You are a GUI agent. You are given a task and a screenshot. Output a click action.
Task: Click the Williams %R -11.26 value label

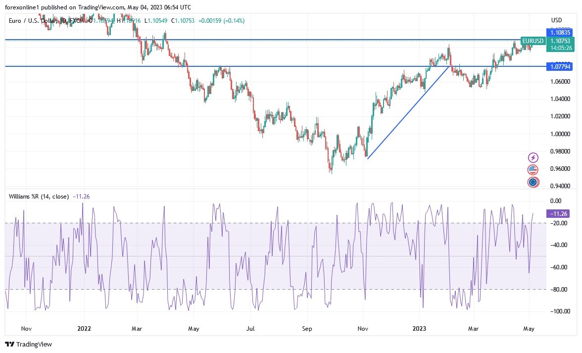559,214
